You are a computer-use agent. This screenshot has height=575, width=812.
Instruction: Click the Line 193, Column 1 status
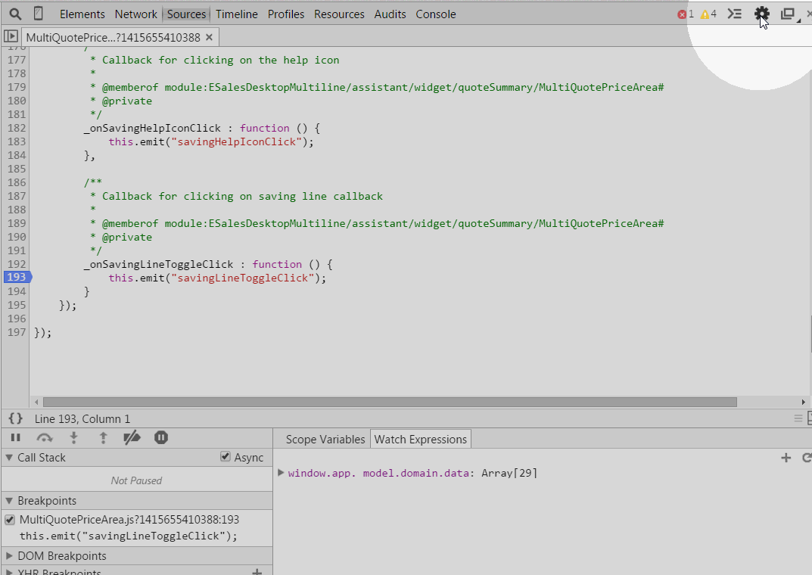82,418
